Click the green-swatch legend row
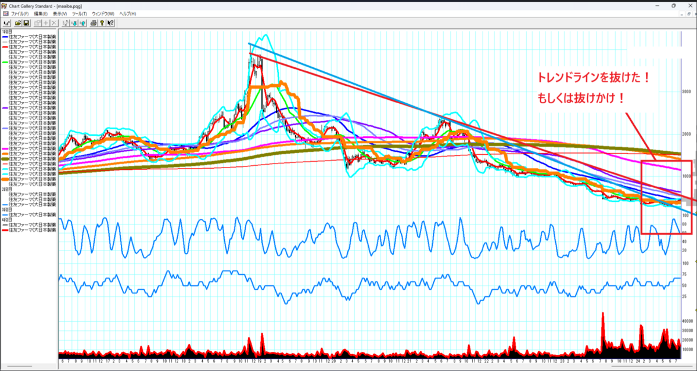697x371 pixels. (29, 62)
